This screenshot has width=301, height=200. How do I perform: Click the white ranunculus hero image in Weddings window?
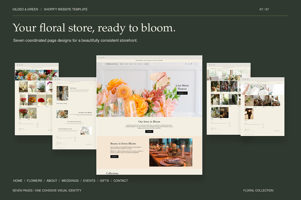pyautogui.click(x=262, y=89)
